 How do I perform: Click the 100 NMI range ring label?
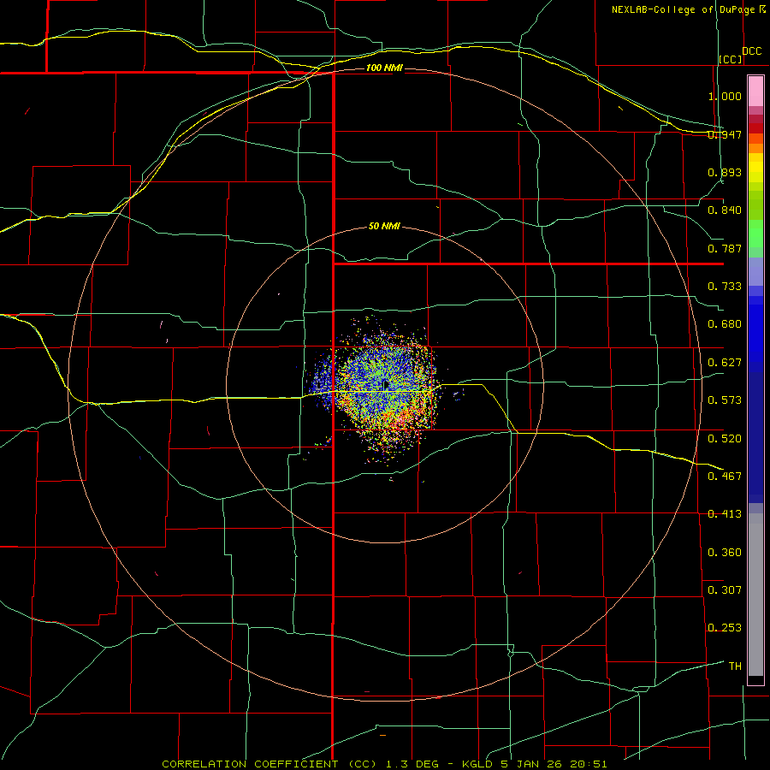pyautogui.click(x=384, y=68)
